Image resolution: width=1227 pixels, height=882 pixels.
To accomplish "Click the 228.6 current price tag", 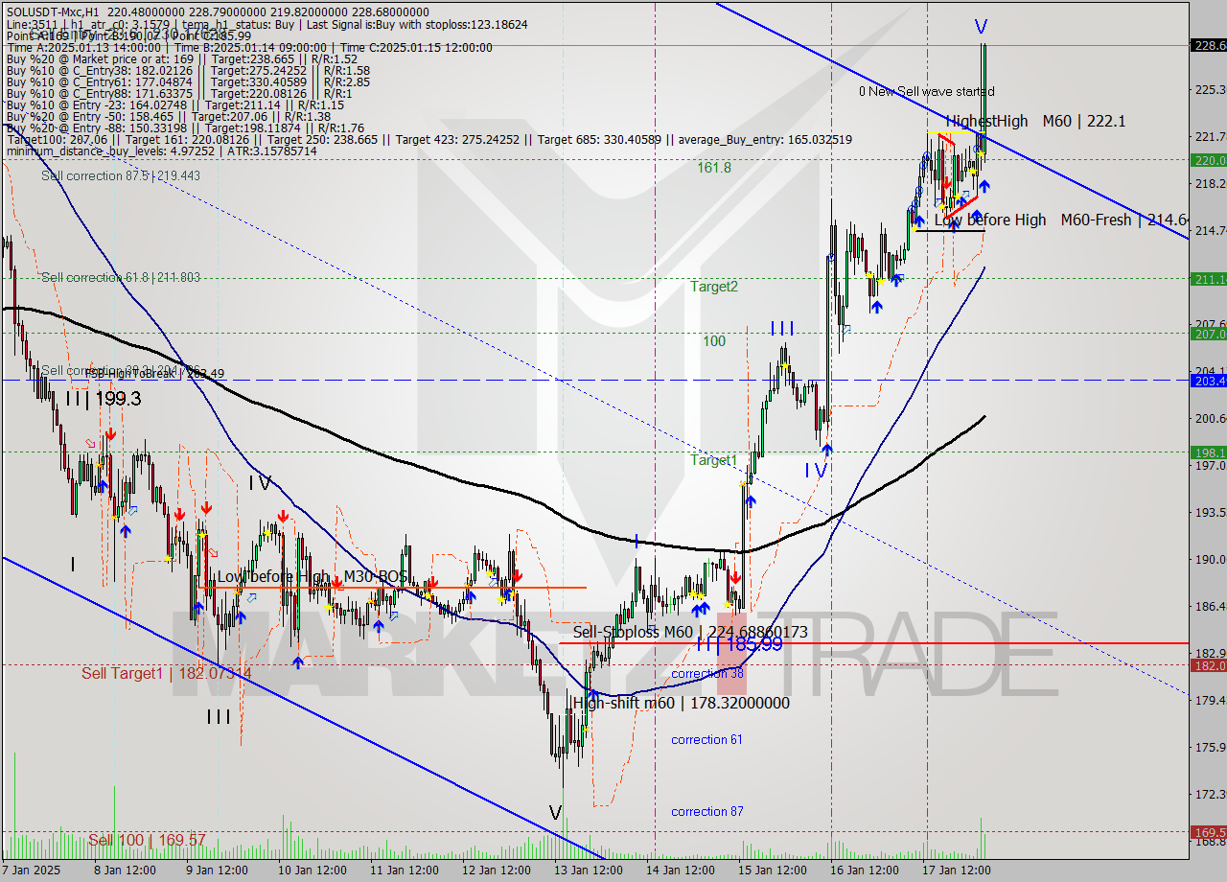I will 1208,45.
